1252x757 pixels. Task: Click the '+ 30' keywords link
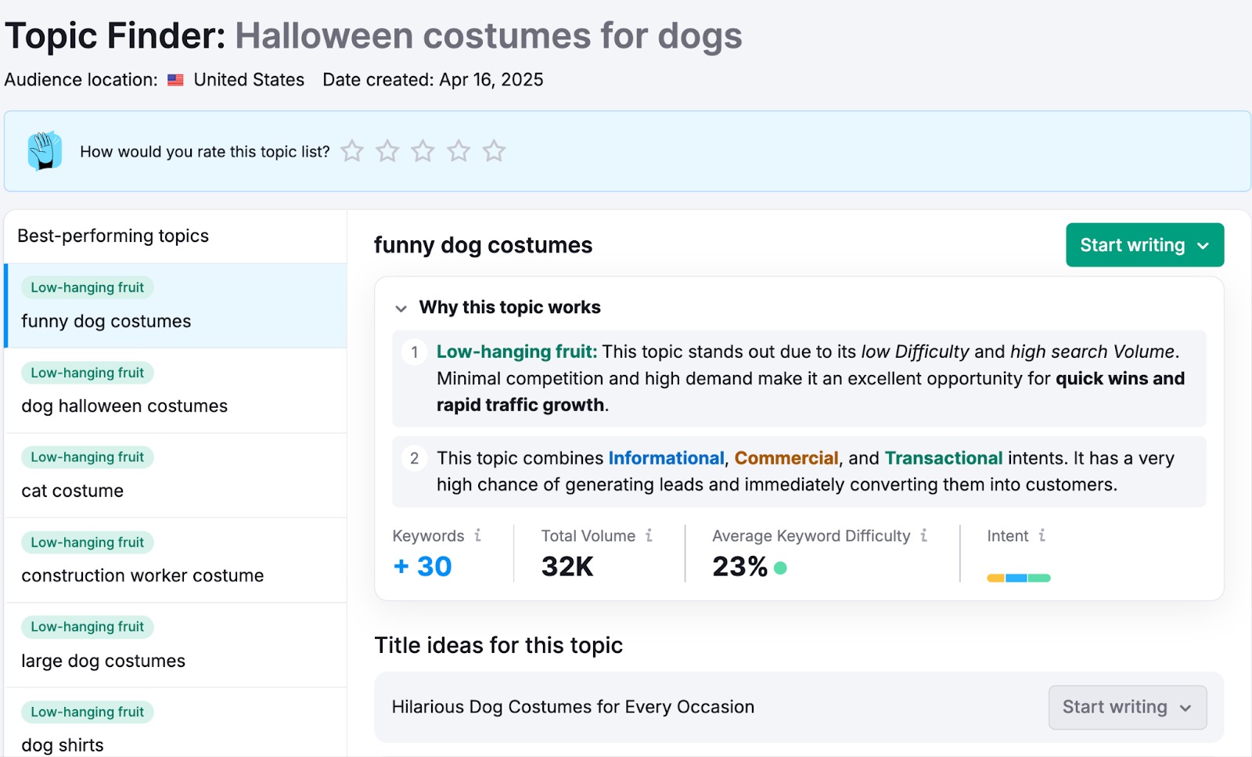pyautogui.click(x=423, y=566)
